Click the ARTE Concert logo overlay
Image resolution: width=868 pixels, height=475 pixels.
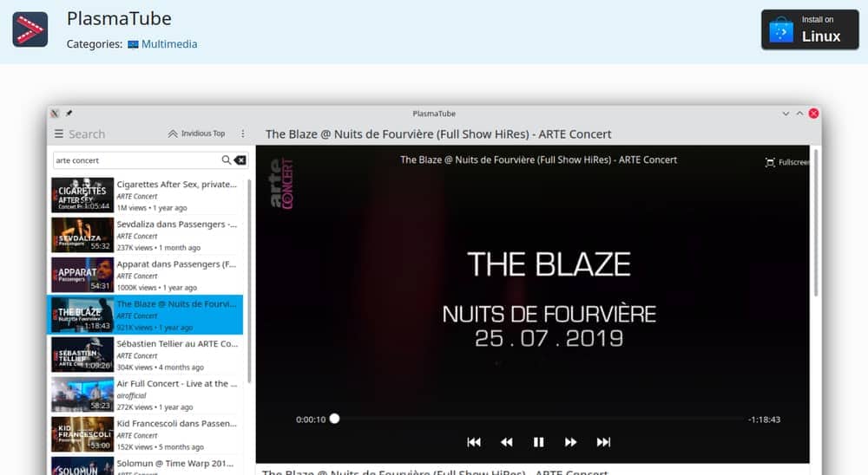282,184
